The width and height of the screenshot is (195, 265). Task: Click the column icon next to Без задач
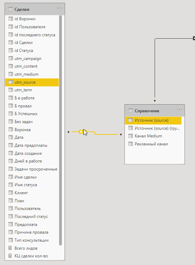(10, 121)
